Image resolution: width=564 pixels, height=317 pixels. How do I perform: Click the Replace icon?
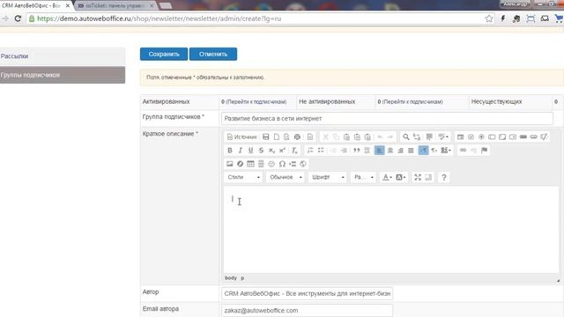417,137
